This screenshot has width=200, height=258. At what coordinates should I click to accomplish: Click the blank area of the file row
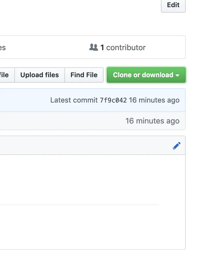click(55, 121)
